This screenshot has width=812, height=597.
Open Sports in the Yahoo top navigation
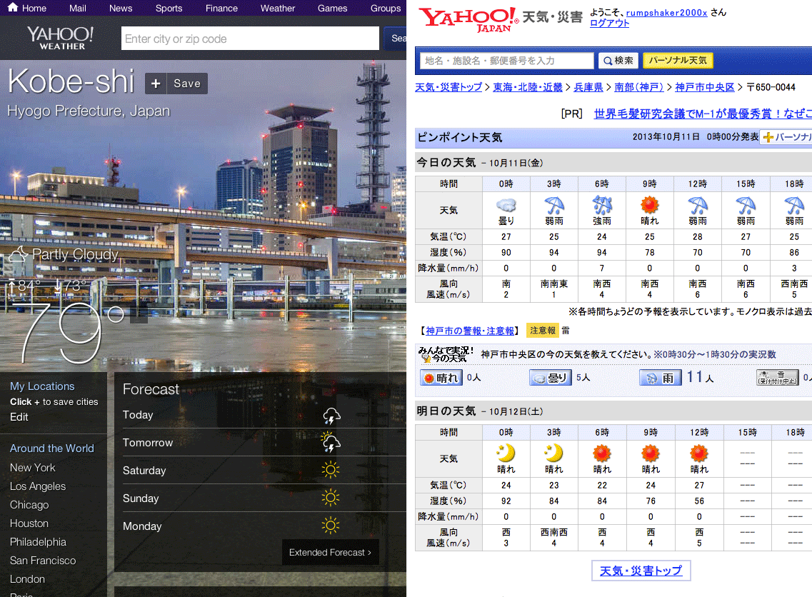(x=169, y=9)
